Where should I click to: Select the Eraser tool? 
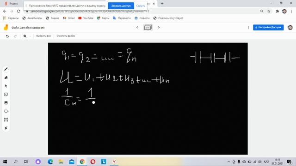pyautogui.click(x=6, y=77)
